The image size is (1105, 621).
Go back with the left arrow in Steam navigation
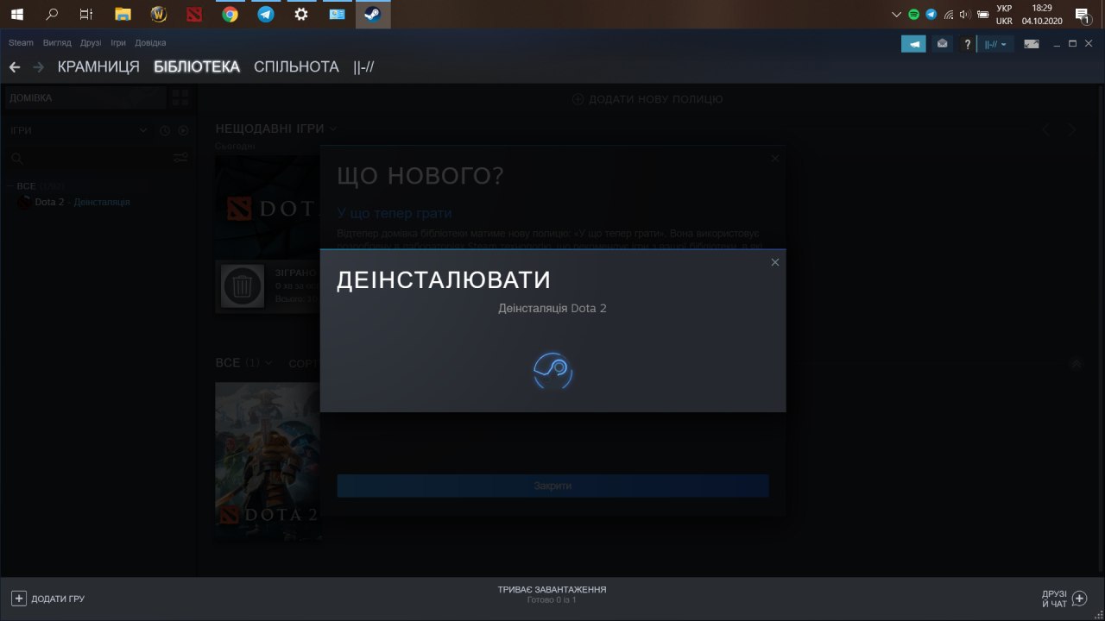click(15, 67)
